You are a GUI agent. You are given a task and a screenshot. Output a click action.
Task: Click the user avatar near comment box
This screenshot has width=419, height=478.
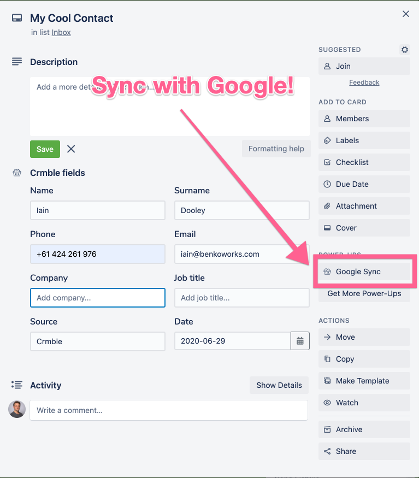click(17, 409)
